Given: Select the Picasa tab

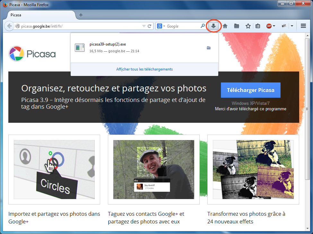Looking at the screenshot, I should pos(41,15).
